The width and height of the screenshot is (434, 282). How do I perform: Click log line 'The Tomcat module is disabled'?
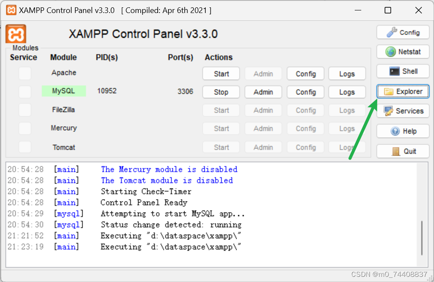(x=167, y=180)
